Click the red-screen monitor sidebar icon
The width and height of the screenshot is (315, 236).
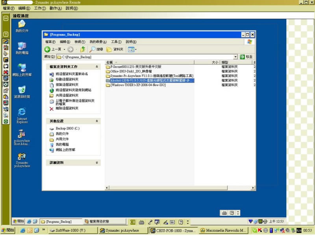coord(6,103)
